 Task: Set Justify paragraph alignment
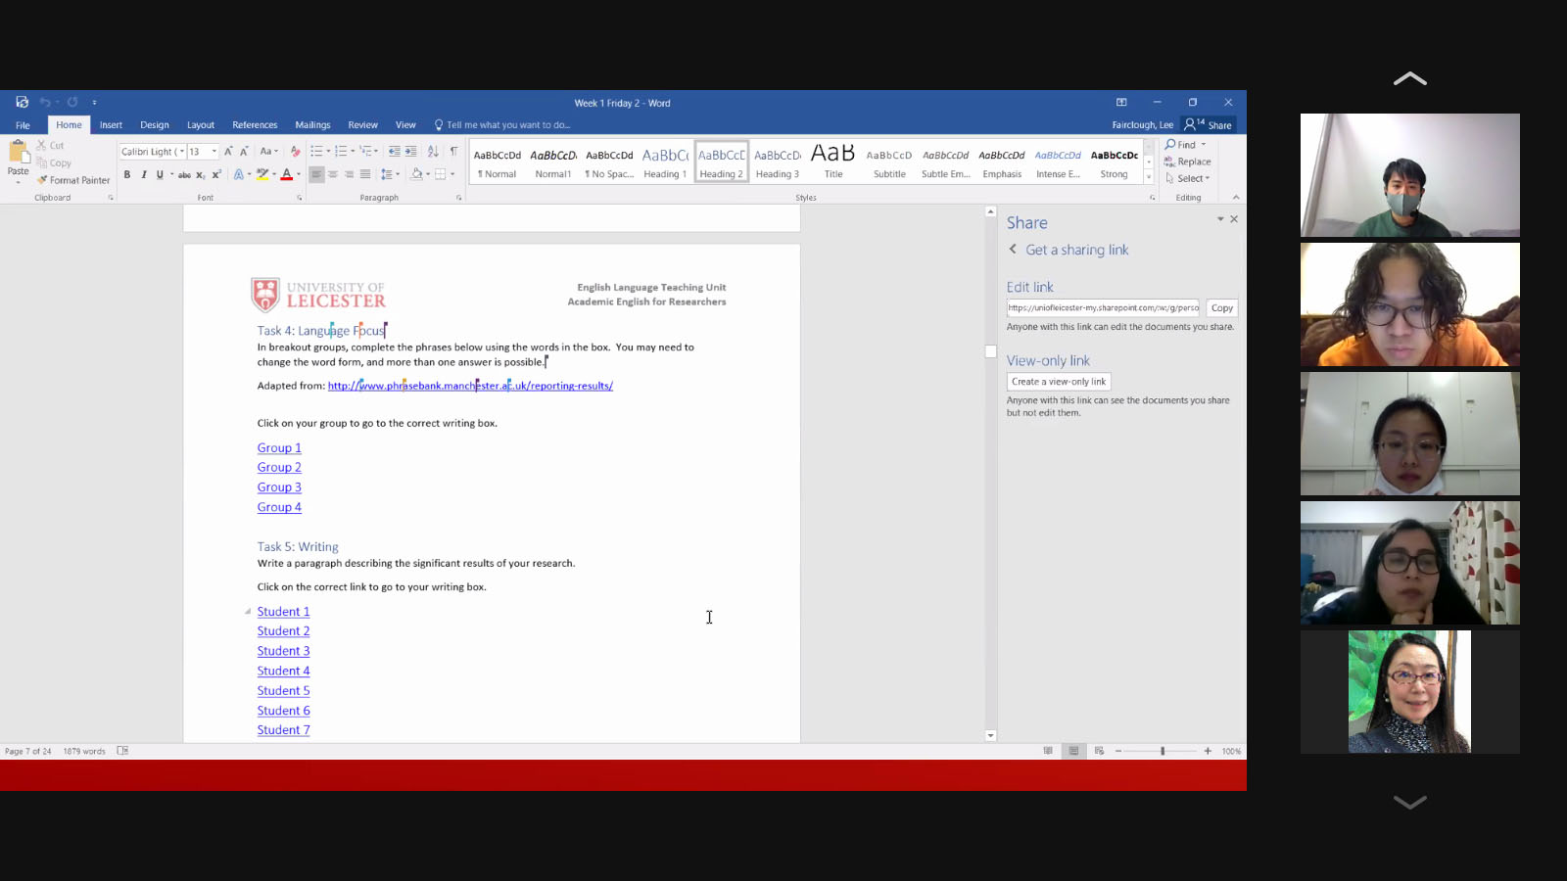click(x=365, y=174)
